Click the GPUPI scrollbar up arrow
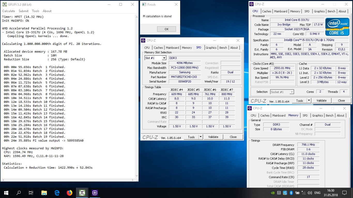This screenshot has height=198, width=353. [x=136, y=16]
